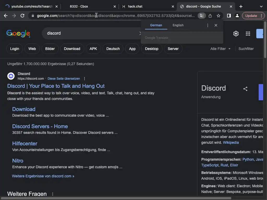Open the Discord Servers - Home sitelink
Image resolution: width=267 pixels, height=200 pixels.
pyautogui.click(x=40, y=126)
